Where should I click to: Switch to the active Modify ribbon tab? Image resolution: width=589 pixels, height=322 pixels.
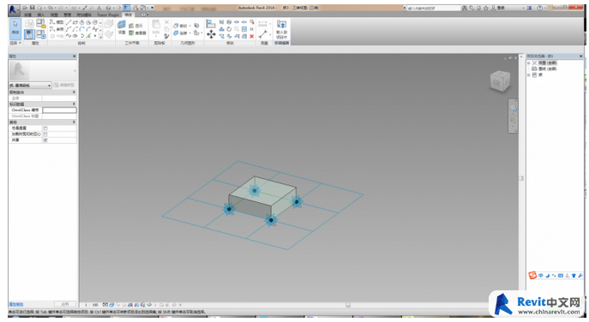click(x=128, y=15)
